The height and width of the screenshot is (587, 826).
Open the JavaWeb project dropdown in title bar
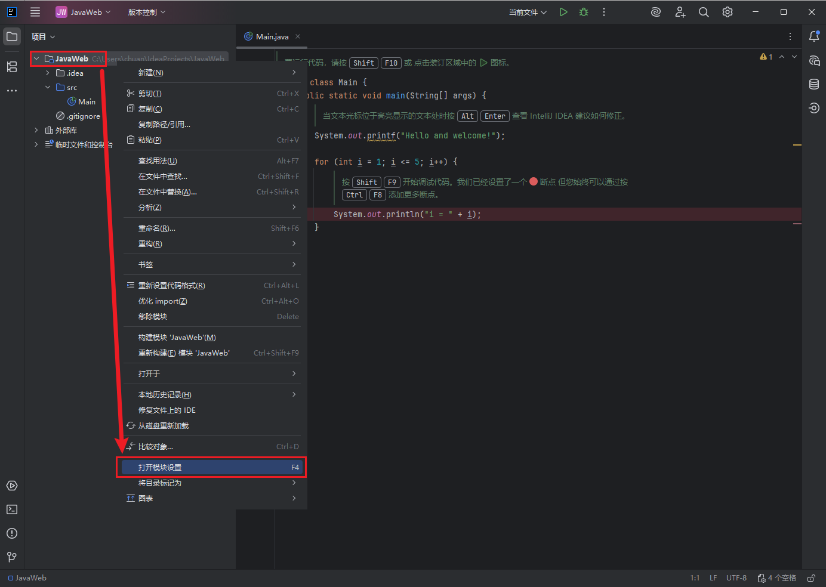84,12
